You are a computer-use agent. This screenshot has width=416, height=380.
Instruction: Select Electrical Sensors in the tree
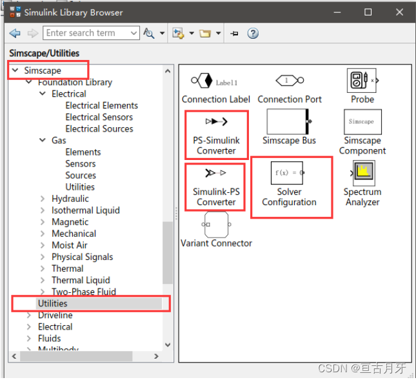coord(99,117)
